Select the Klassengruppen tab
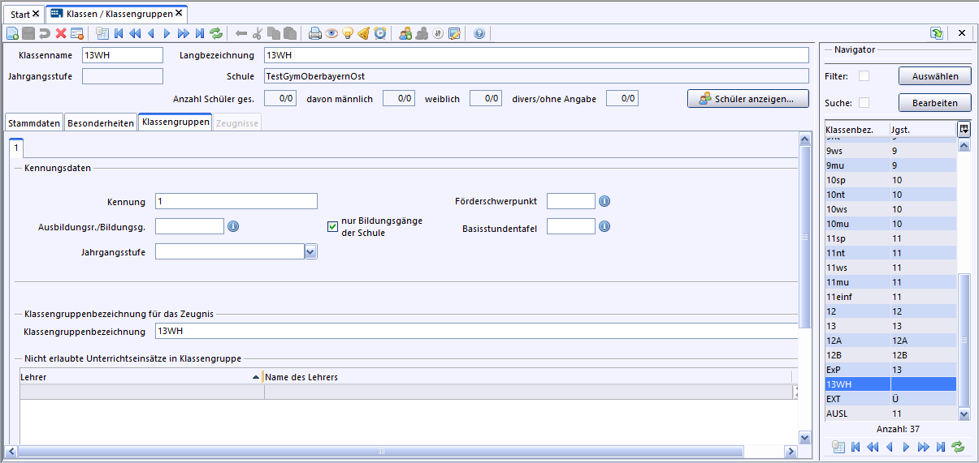Image resolution: width=979 pixels, height=463 pixels. [x=175, y=122]
